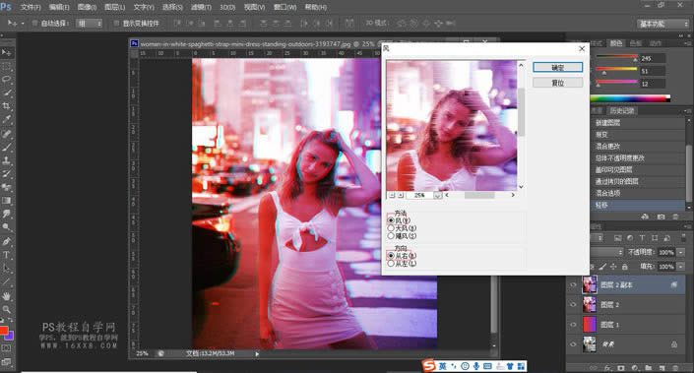Click the Sogou input method icon

tap(428, 365)
